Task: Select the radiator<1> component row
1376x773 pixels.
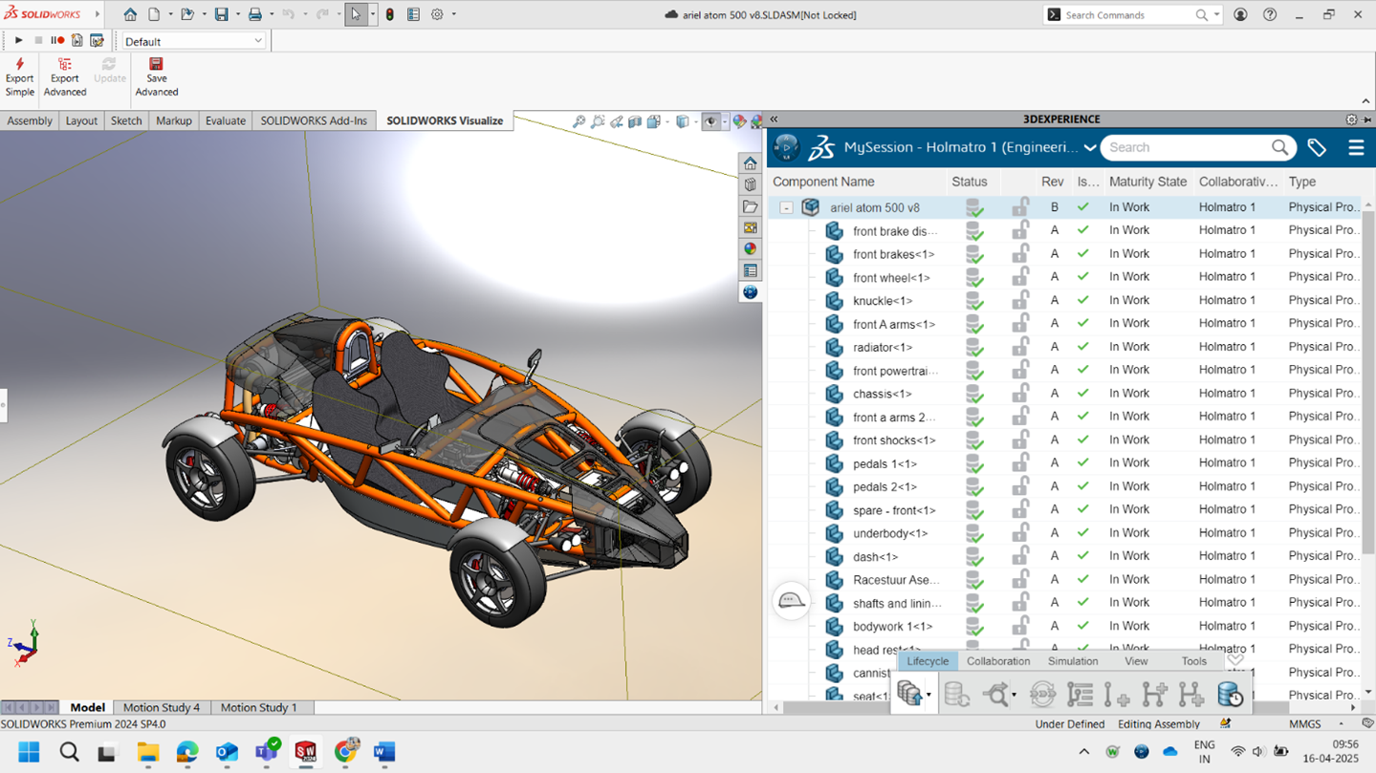Action: click(x=883, y=347)
